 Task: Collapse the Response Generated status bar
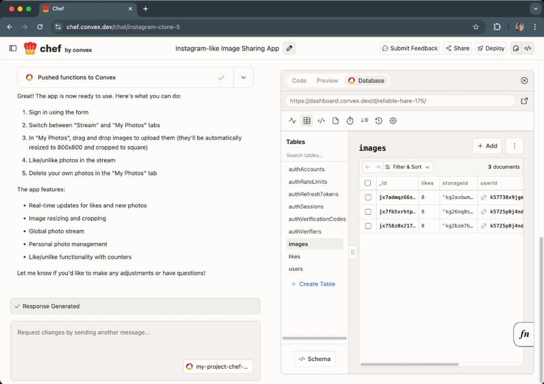(x=135, y=306)
